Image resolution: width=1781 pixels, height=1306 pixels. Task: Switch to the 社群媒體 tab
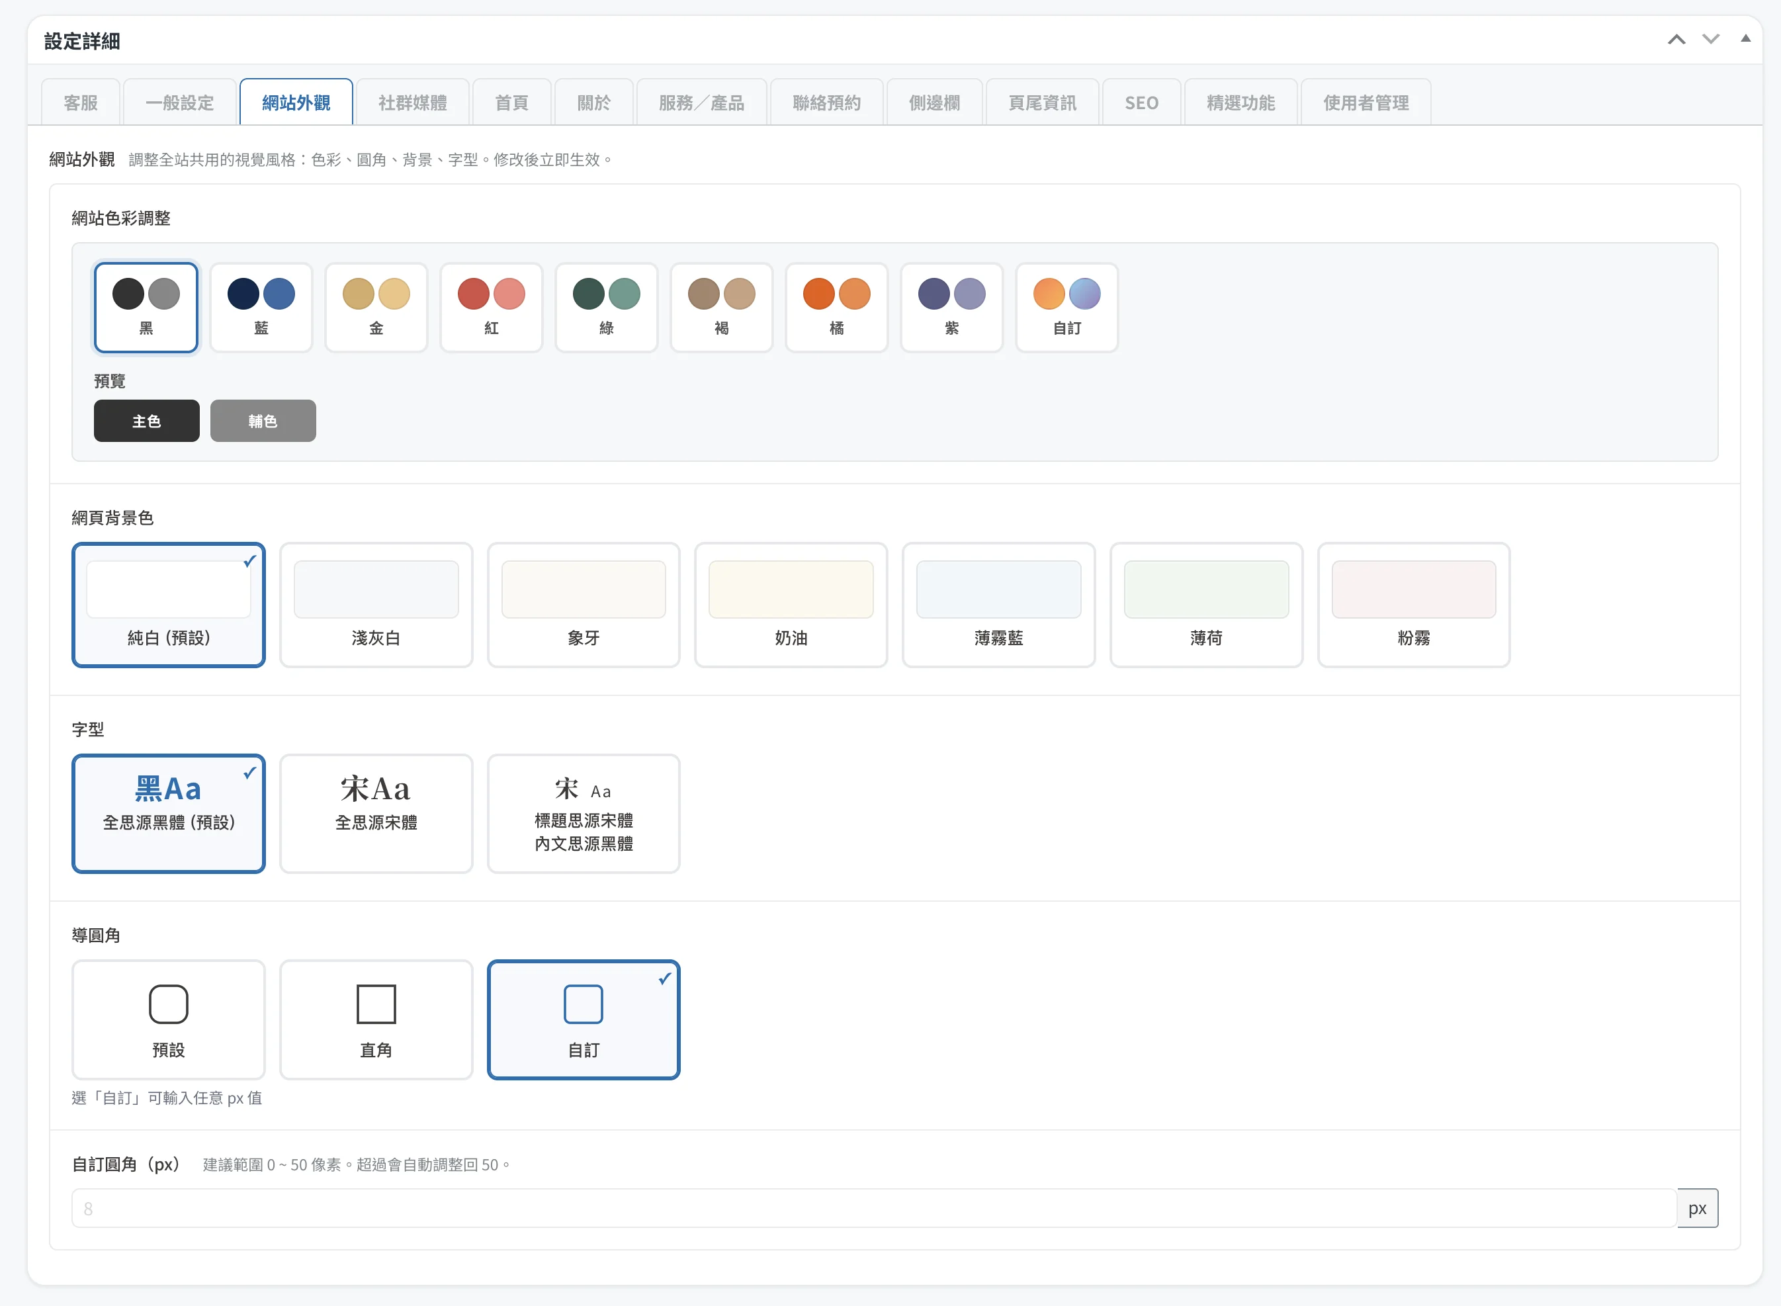pos(413,103)
